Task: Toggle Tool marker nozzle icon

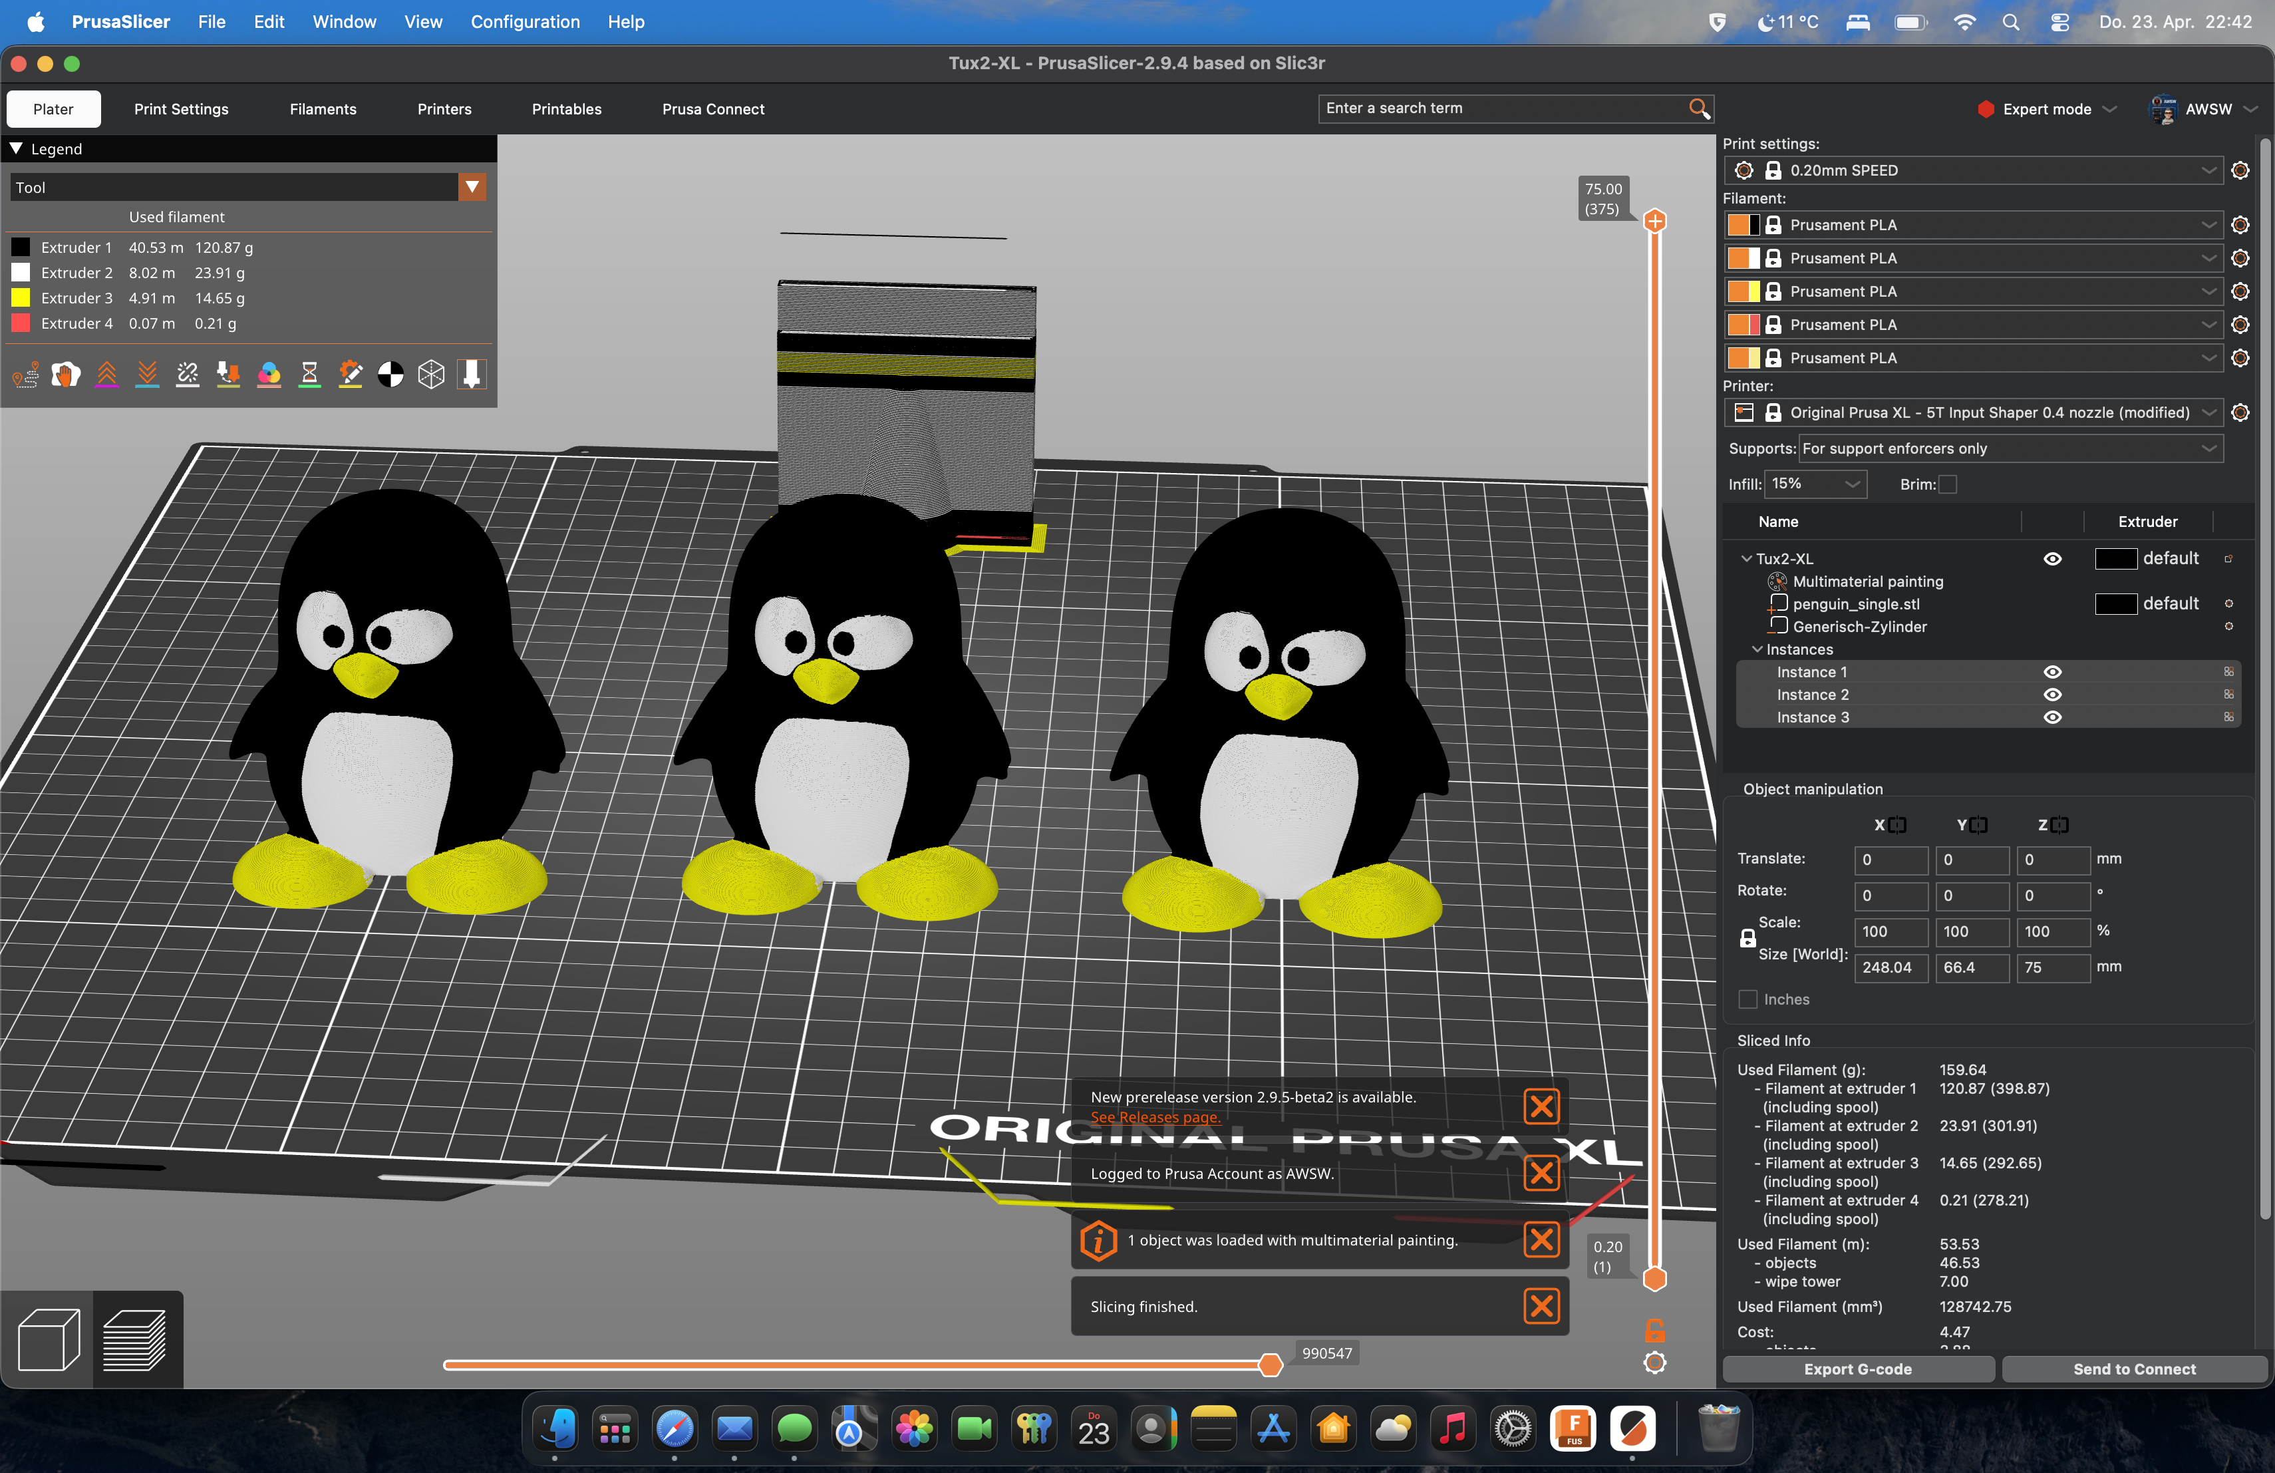Action: click(472, 375)
